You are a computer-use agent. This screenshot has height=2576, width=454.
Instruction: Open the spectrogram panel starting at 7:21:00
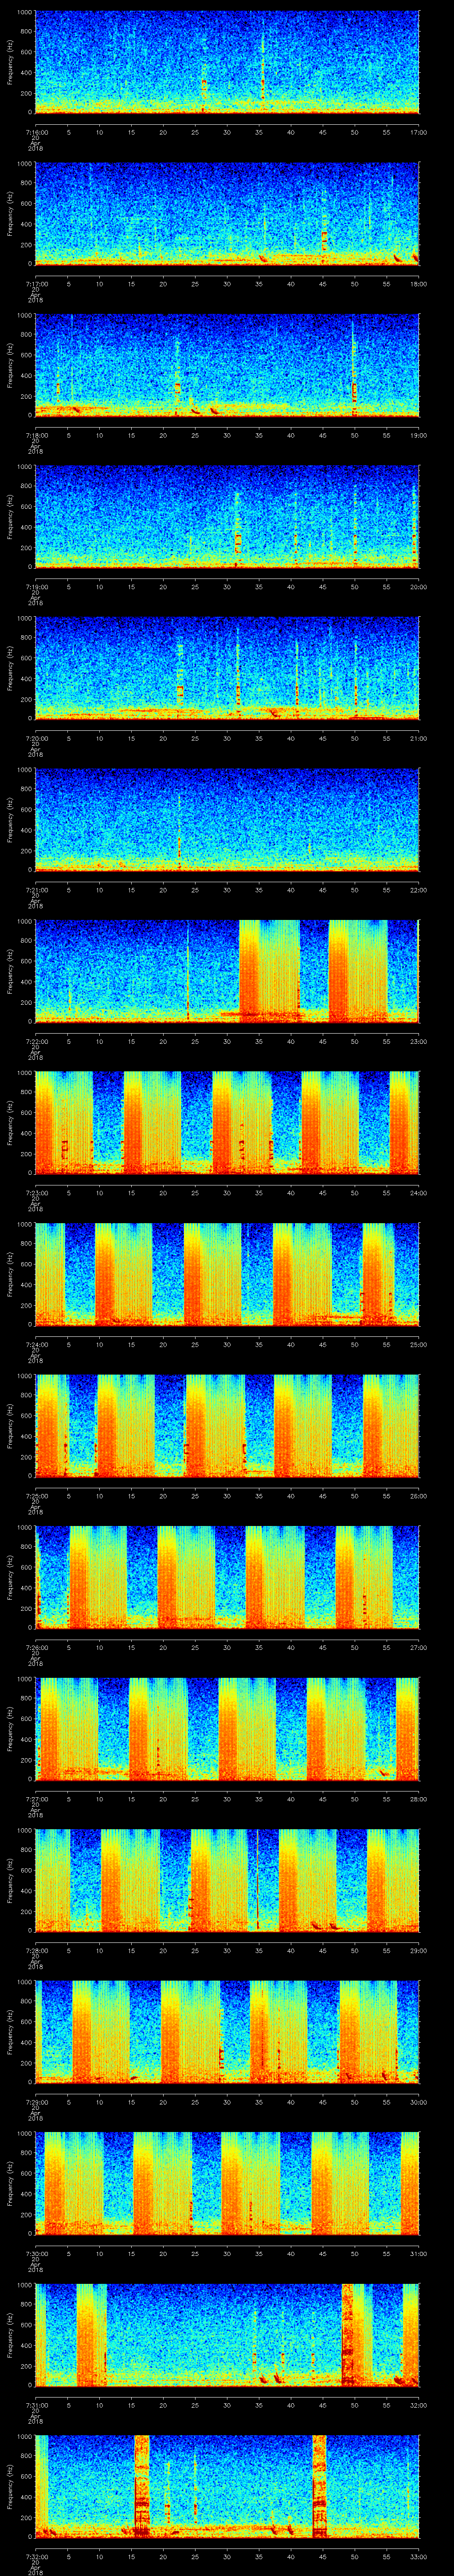click(x=227, y=820)
